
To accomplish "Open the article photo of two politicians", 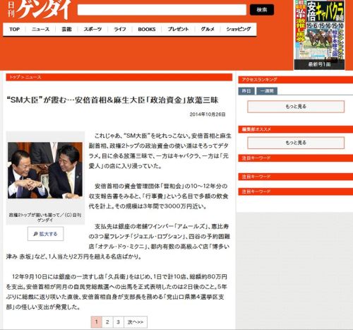I will (45, 170).
